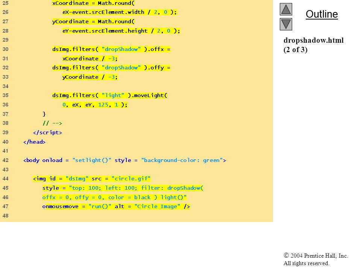This screenshot has width=361, height=270.
Task: Click code "0, eX, eY, 125, 1 );"
Action: click(95, 105)
